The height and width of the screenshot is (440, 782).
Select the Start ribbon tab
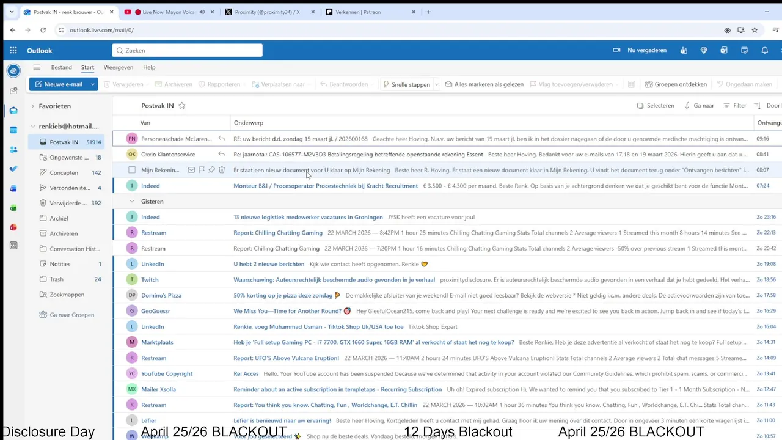point(87,67)
